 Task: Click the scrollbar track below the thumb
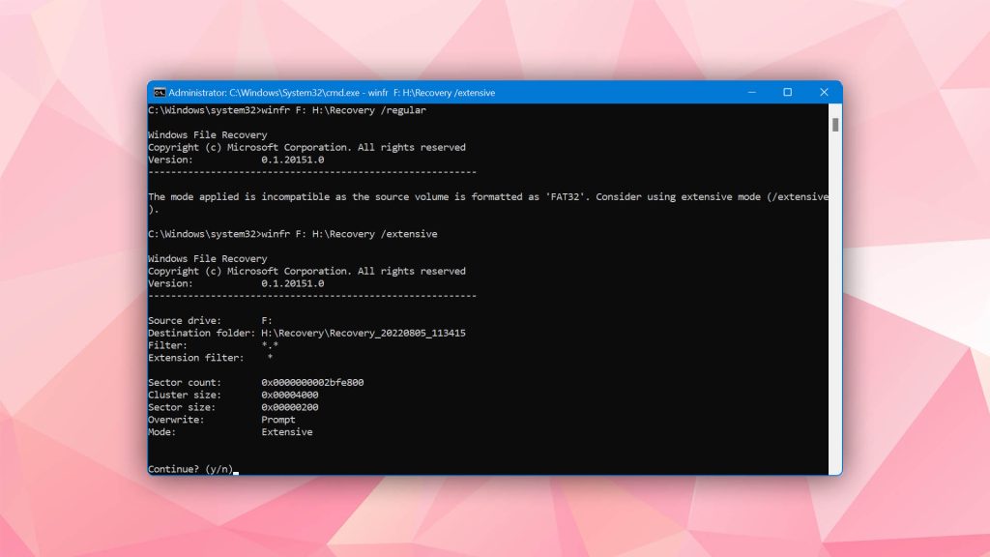[833, 290]
